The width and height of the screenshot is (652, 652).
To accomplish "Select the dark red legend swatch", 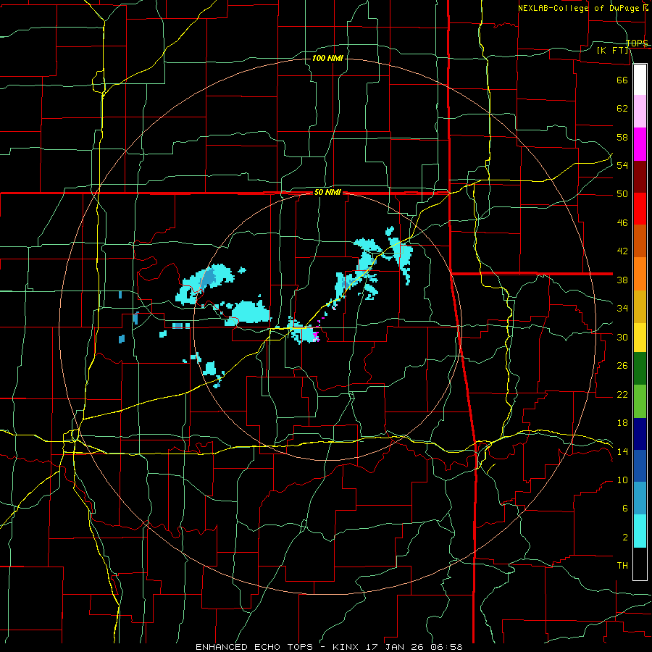I will pos(640,177).
